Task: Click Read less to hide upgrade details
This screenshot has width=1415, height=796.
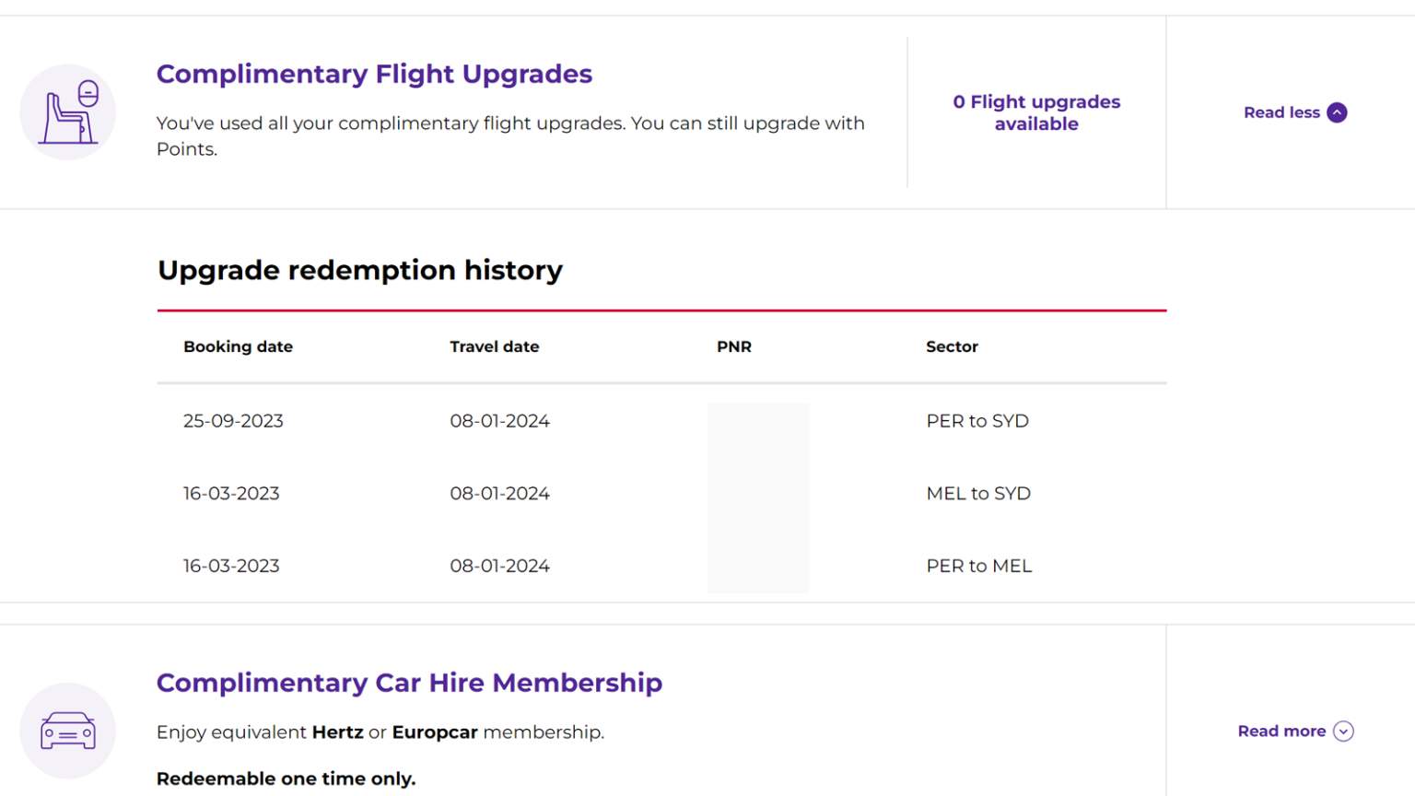Action: coord(1282,111)
